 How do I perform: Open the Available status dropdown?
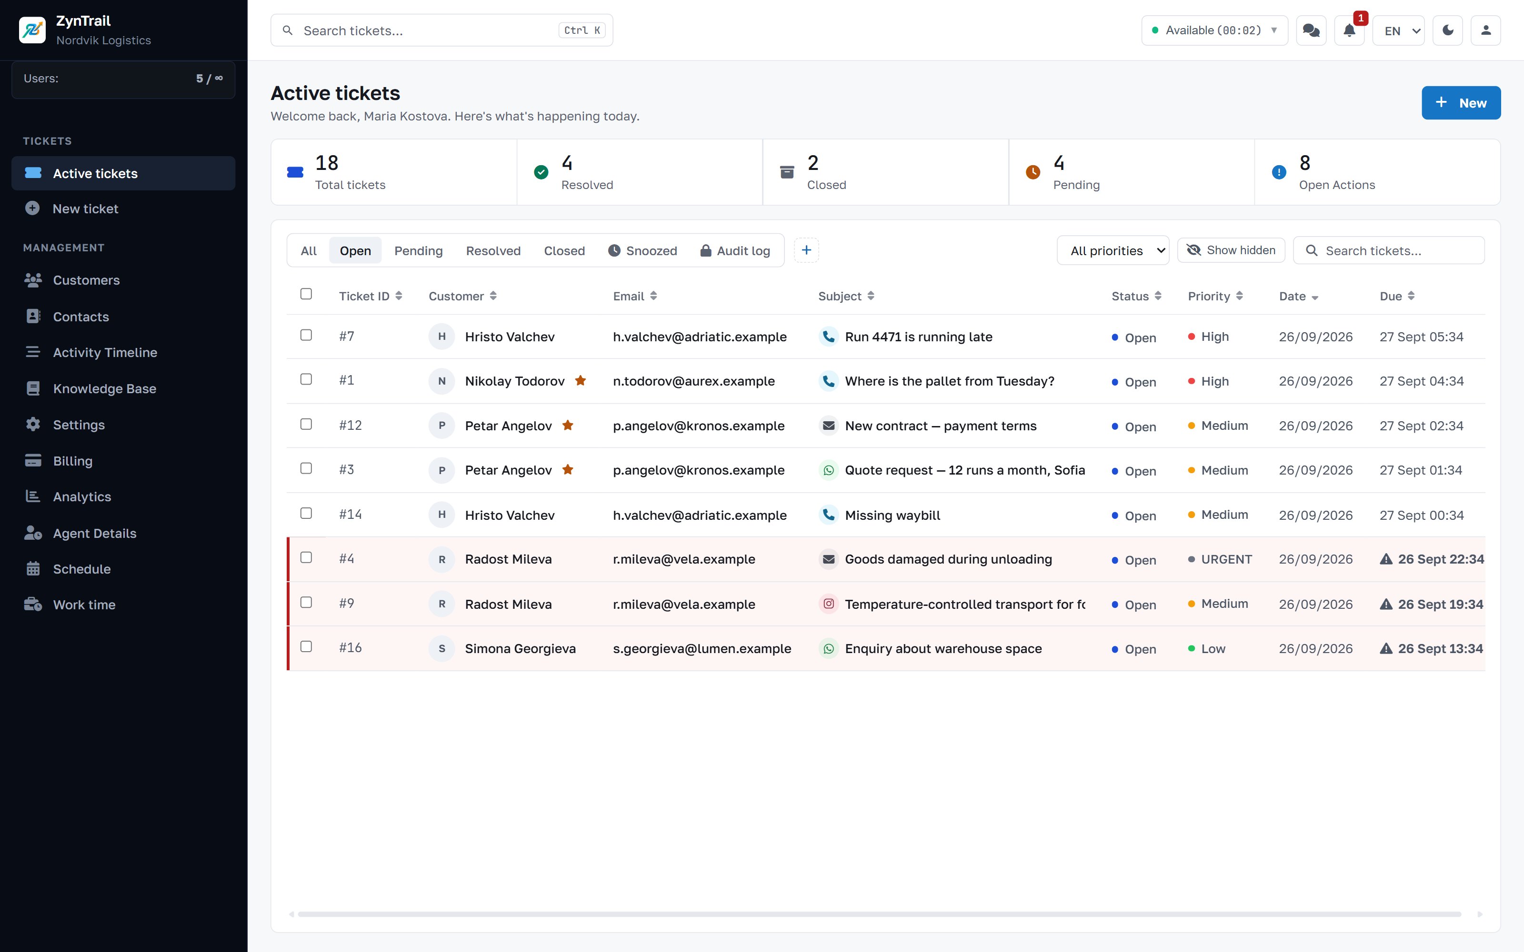click(1215, 30)
